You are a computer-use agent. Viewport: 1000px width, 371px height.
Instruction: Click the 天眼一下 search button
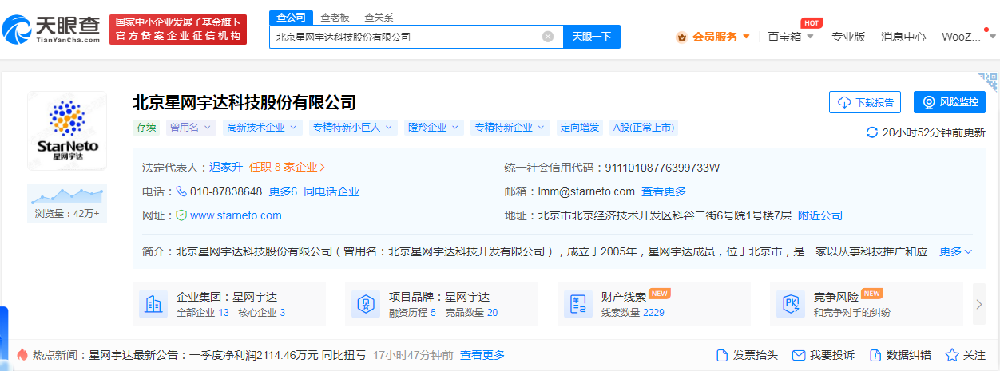click(x=592, y=37)
